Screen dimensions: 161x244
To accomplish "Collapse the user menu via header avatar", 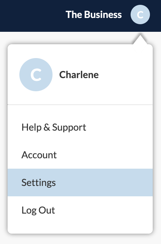I will coord(140,15).
